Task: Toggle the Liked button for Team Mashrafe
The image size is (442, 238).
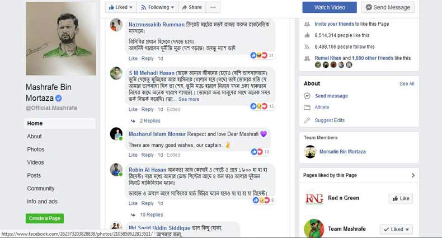Action: 396,229
